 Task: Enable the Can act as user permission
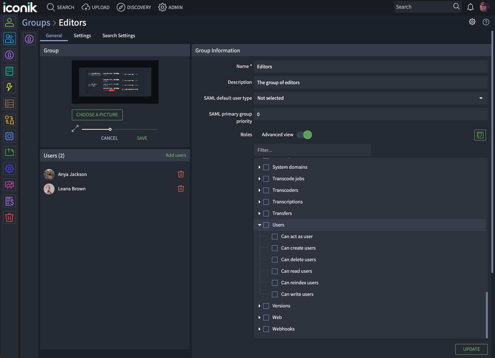[x=275, y=237]
